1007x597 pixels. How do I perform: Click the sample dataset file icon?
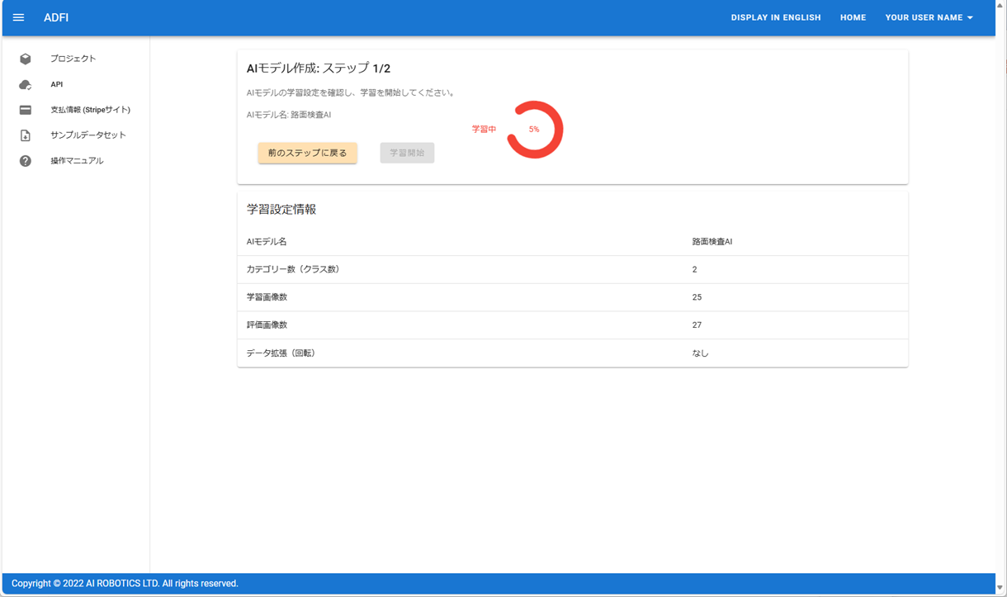click(x=26, y=135)
